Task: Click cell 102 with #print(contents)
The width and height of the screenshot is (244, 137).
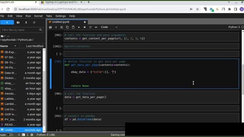Action: coord(151,46)
